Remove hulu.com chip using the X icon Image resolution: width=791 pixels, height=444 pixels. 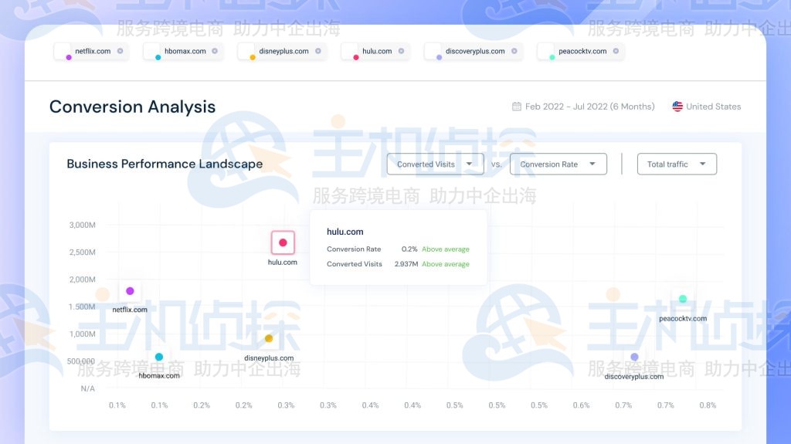pyautogui.click(x=401, y=52)
